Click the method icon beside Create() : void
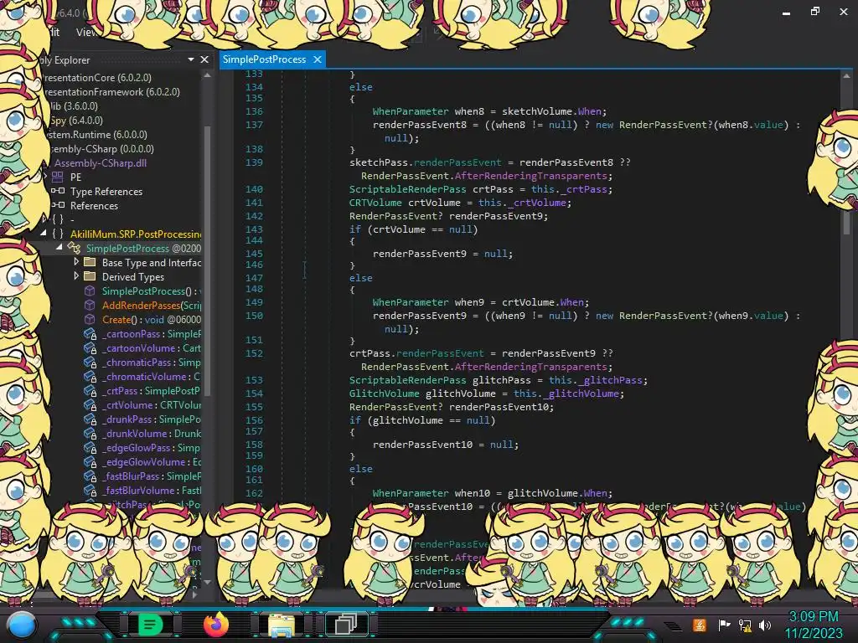Screen dimensions: 858x643 point(90,319)
